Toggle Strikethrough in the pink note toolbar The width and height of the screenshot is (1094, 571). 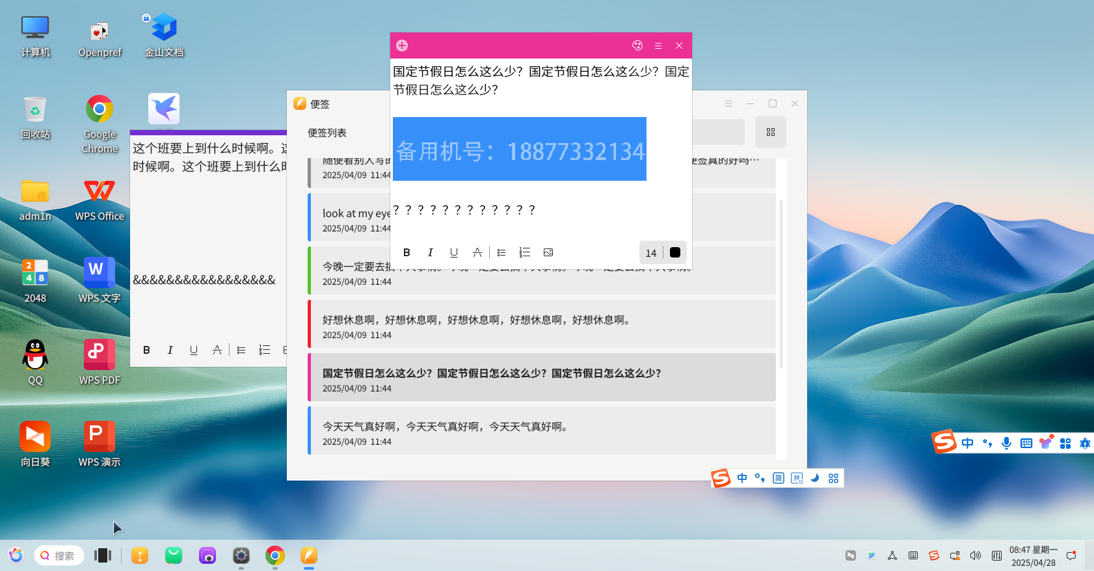pos(477,252)
